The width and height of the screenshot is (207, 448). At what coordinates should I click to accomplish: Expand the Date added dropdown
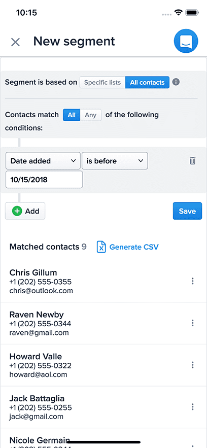tap(43, 161)
